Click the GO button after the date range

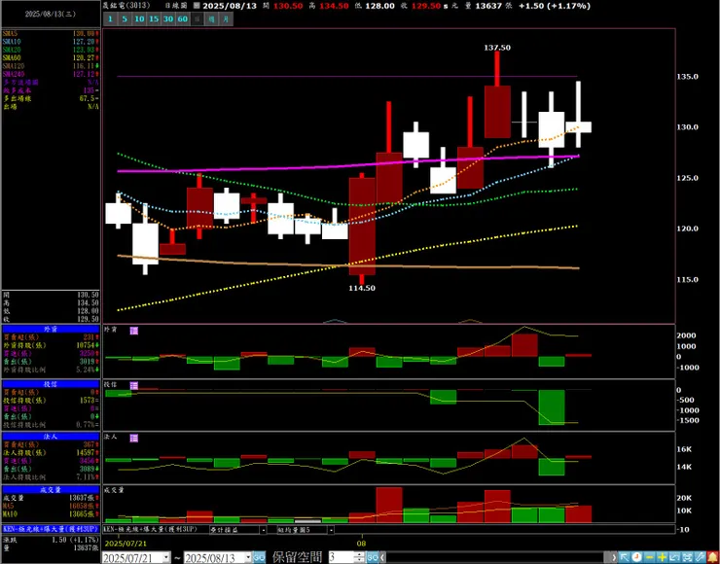click(259, 557)
